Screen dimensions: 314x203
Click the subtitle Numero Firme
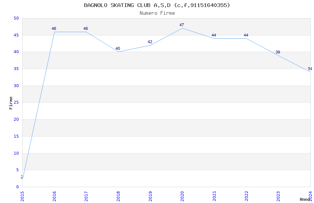[157, 13]
